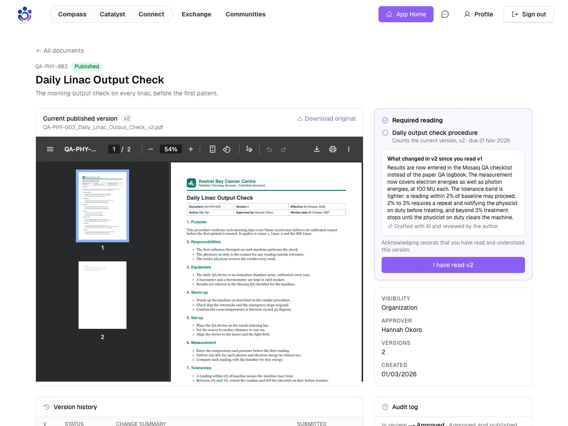This screenshot has height=426, width=568.
Task: Click the approver name Hannah Okoro
Action: click(x=402, y=330)
